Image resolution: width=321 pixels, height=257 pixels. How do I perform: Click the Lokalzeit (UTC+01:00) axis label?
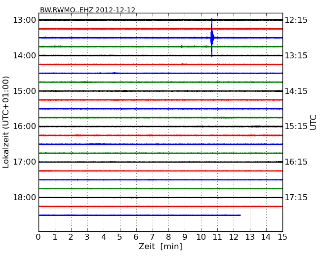click(6, 122)
